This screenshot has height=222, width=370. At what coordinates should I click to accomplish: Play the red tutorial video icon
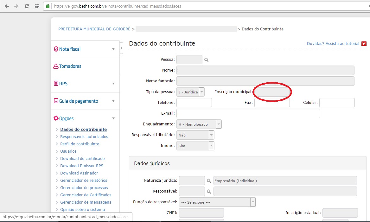tap(364, 44)
